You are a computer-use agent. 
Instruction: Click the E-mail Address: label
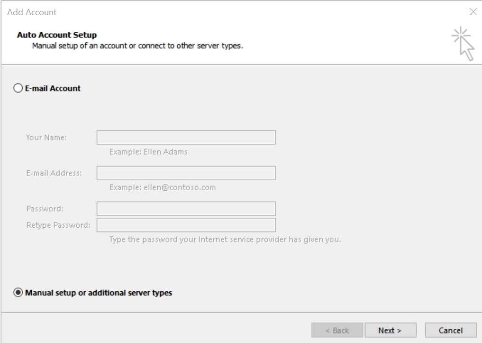54,173
